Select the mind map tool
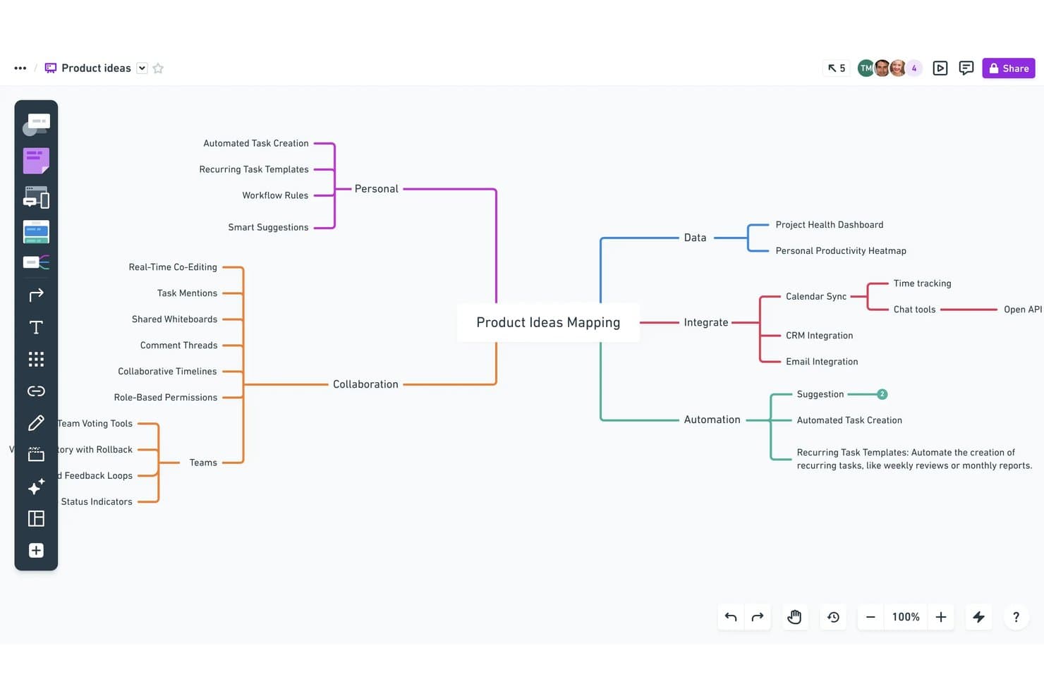 click(36, 262)
